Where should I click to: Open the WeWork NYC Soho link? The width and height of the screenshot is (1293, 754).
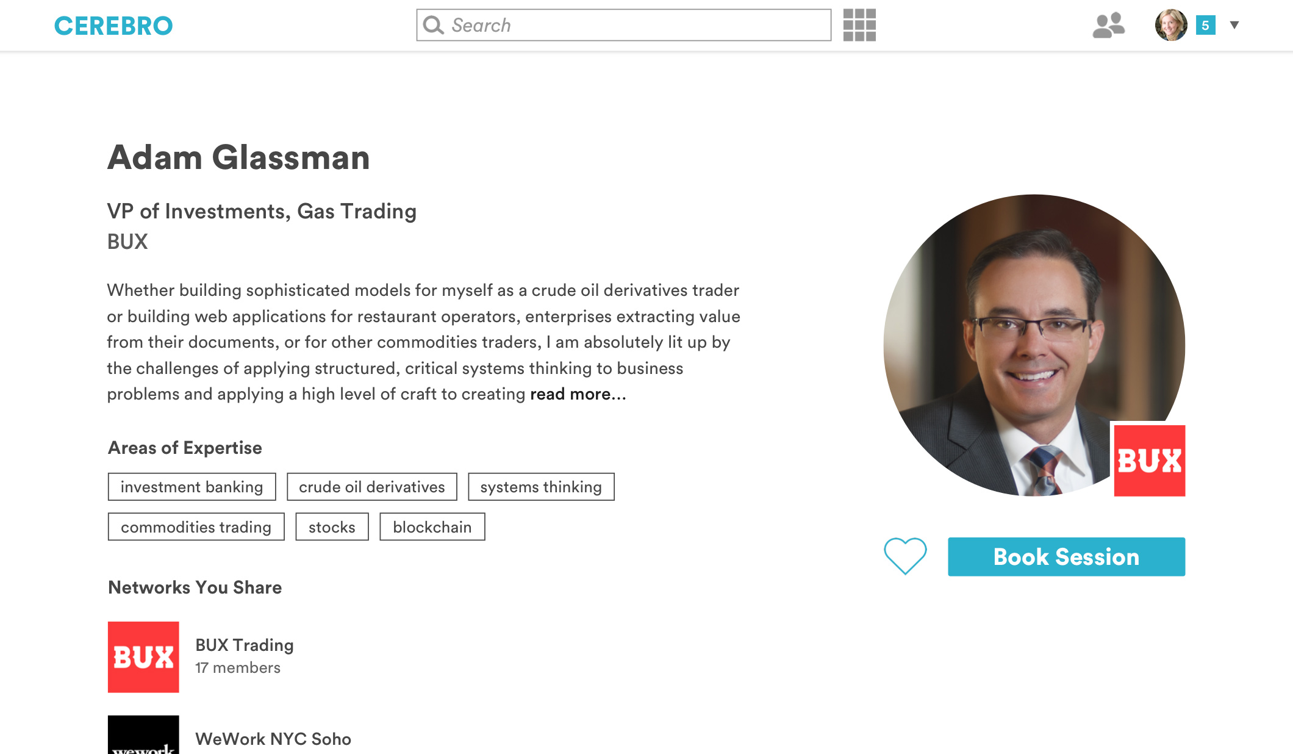[x=273, y=739]
